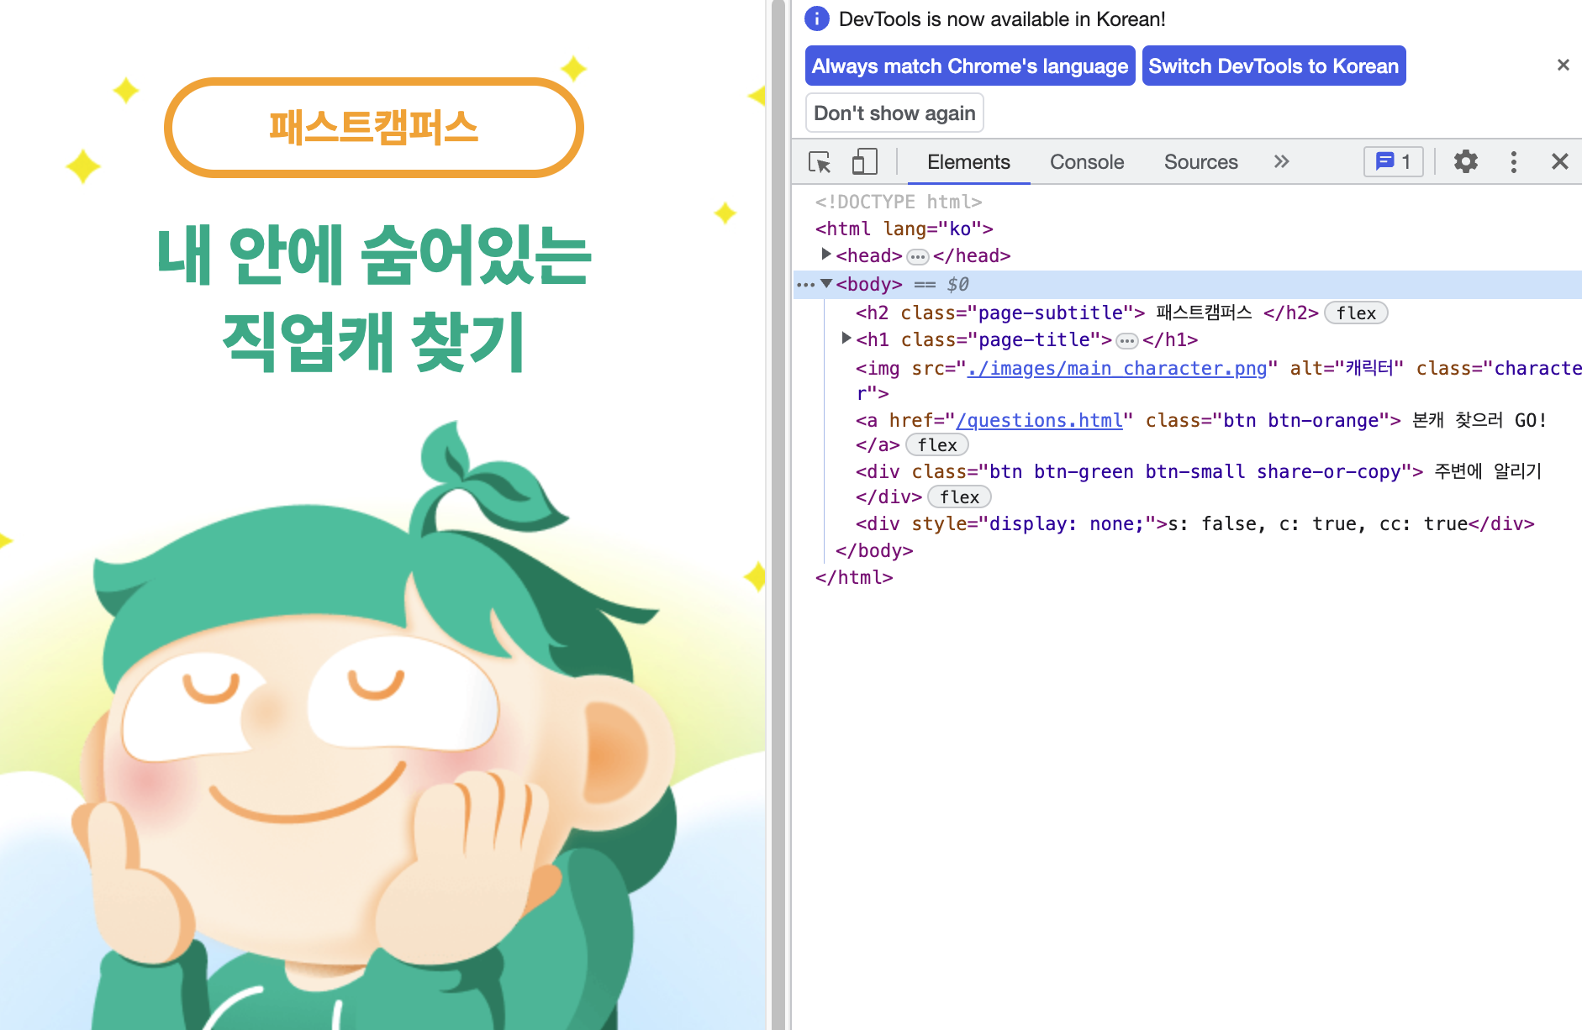The width and height of the screenshot is (1582, 1030).
Task: Toggle flex badge on the share-or-copy div
Action: [x=959, y=497]
